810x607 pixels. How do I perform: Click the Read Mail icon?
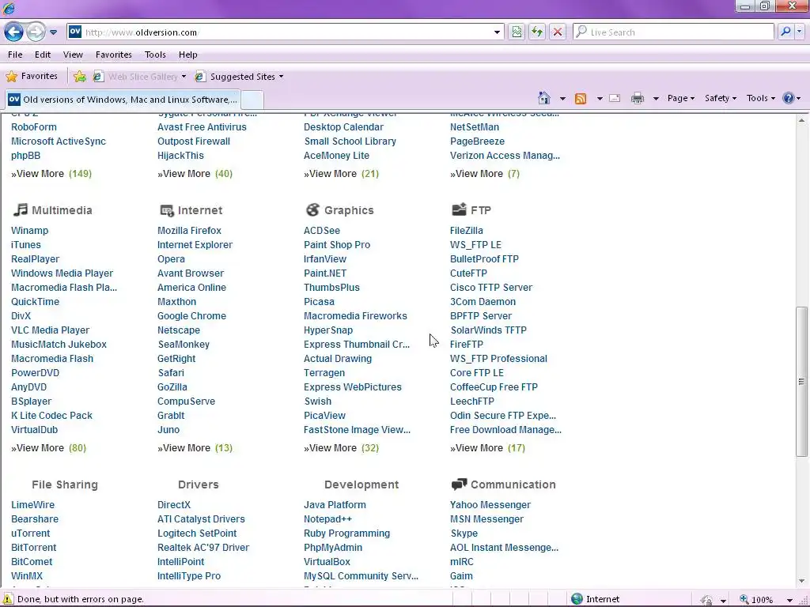click(615, 98)
